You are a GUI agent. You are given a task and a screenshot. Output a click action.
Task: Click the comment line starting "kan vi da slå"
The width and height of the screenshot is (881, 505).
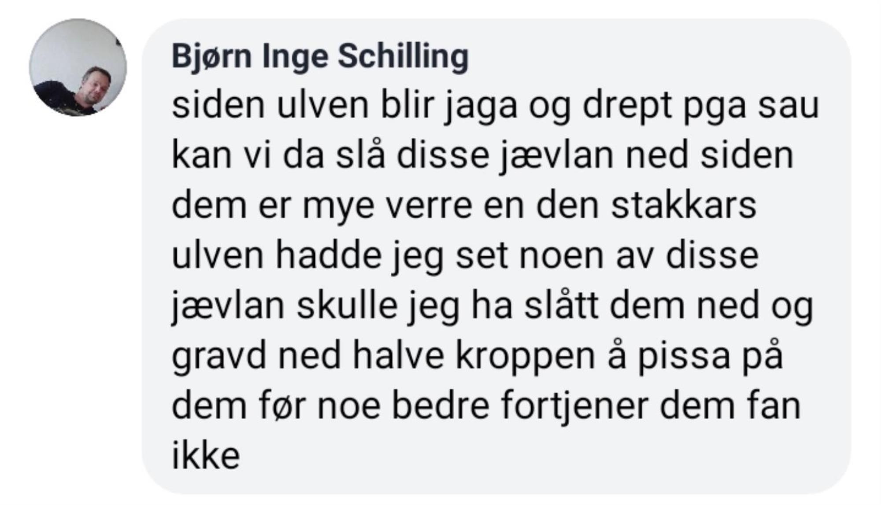482,157
